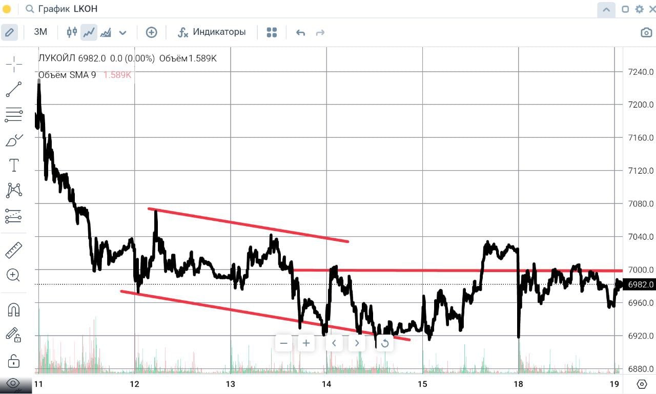Take a chart snapshot with camera icon
656x394 pixels.
[x=646, y=32]
